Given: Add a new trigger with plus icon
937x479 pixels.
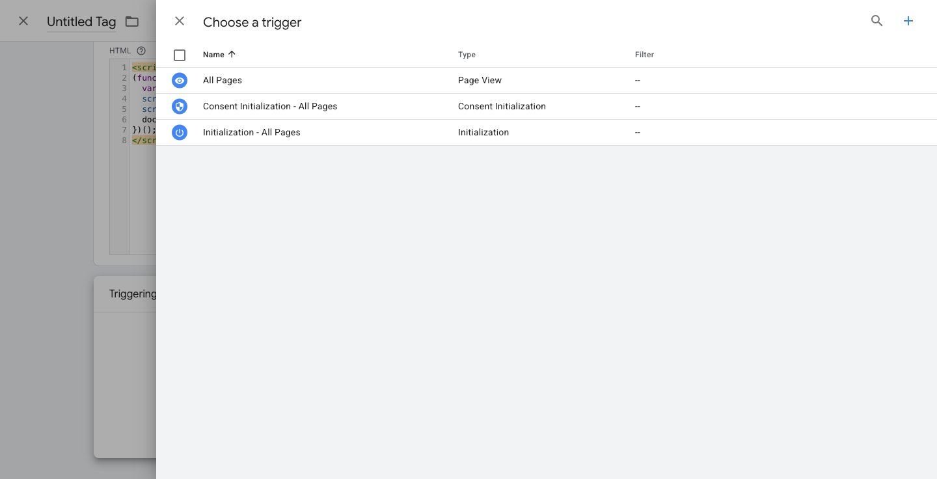Looking at the screenshot, I should pos(908,21).
